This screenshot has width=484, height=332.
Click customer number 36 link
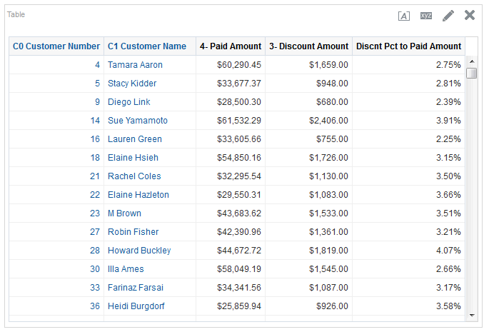coord(95,306)
